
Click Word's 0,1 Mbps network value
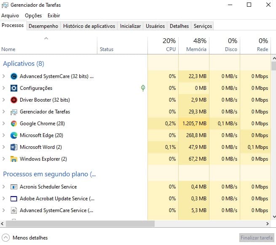click(258, 147)
